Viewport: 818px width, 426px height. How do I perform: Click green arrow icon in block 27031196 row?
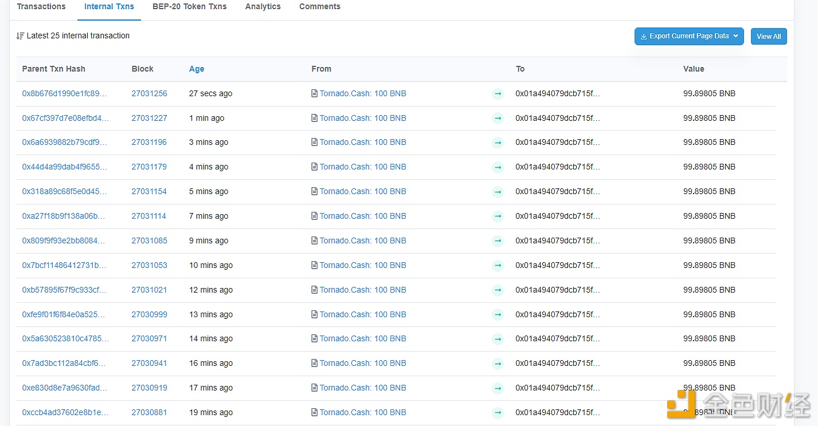coord(498,143)
